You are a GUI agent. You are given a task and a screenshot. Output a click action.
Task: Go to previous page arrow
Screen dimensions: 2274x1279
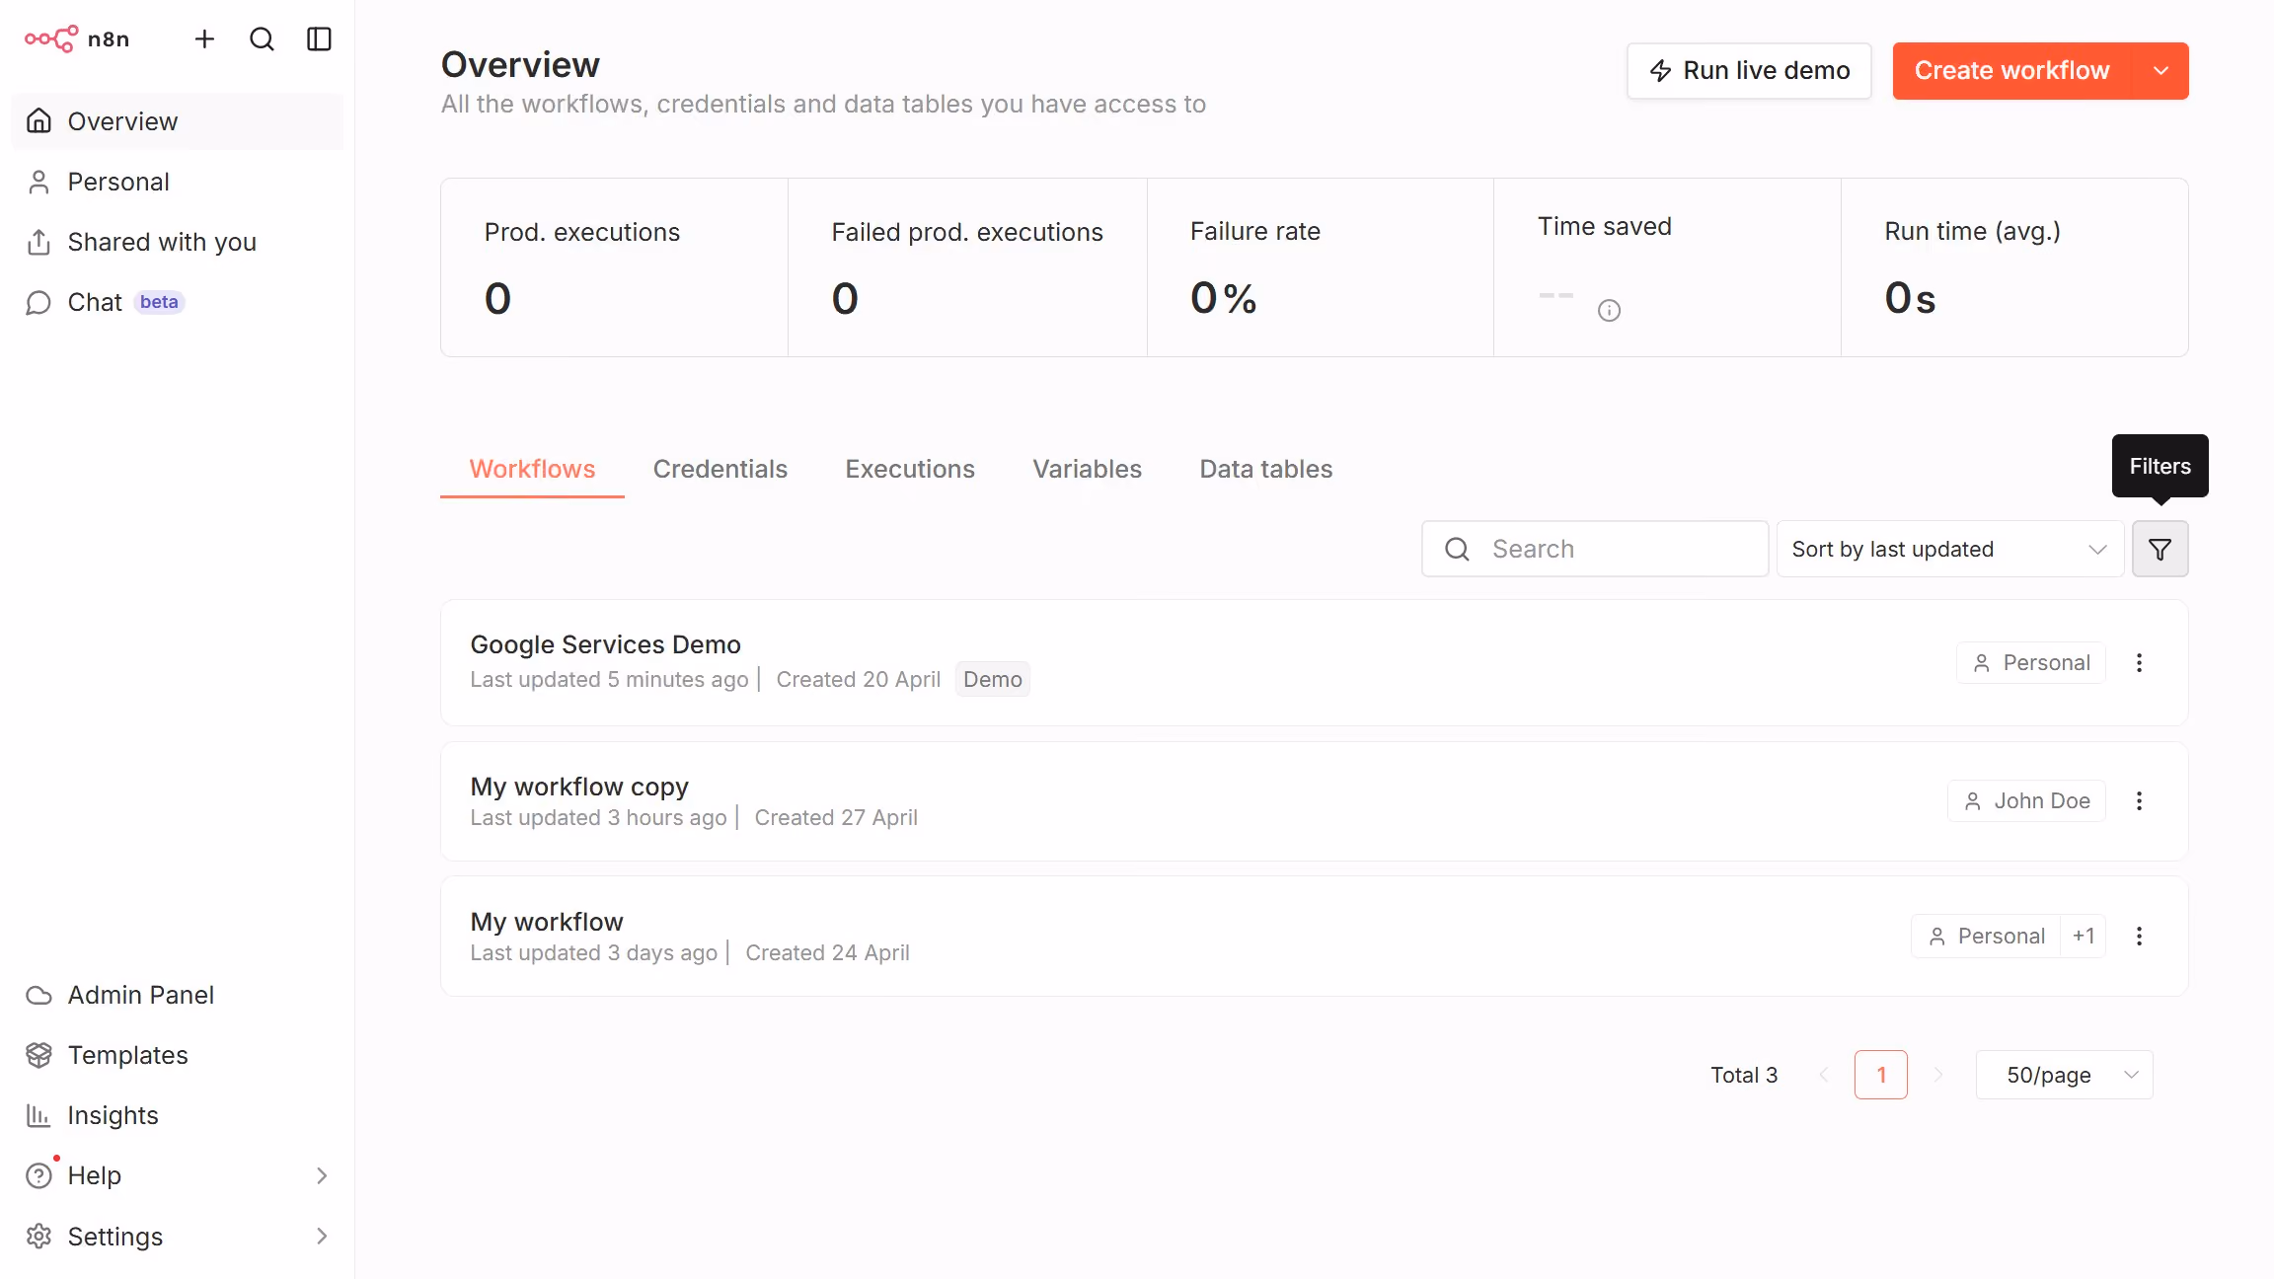[1824, 1075]
